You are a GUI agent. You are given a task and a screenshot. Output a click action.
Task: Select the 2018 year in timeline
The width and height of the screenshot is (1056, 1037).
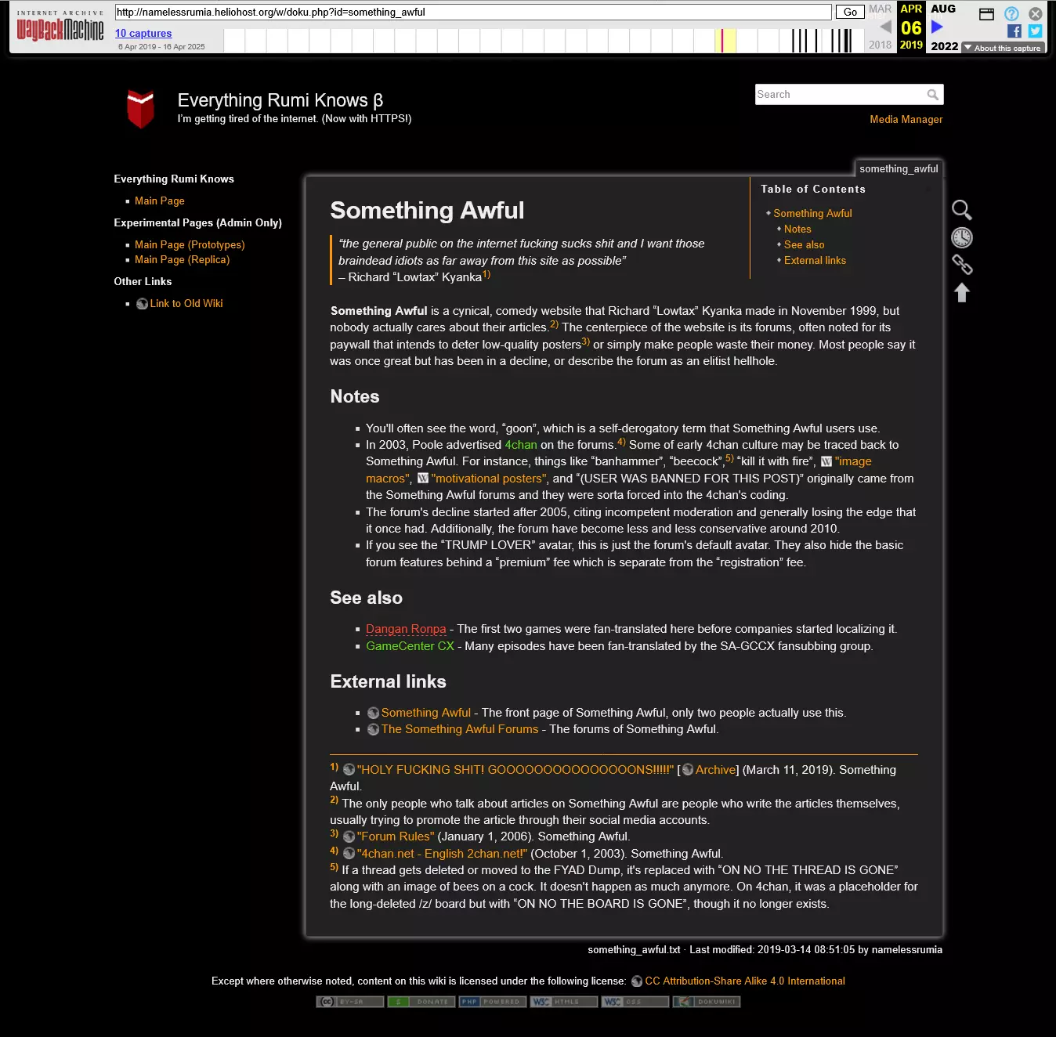tap(880, 45)
